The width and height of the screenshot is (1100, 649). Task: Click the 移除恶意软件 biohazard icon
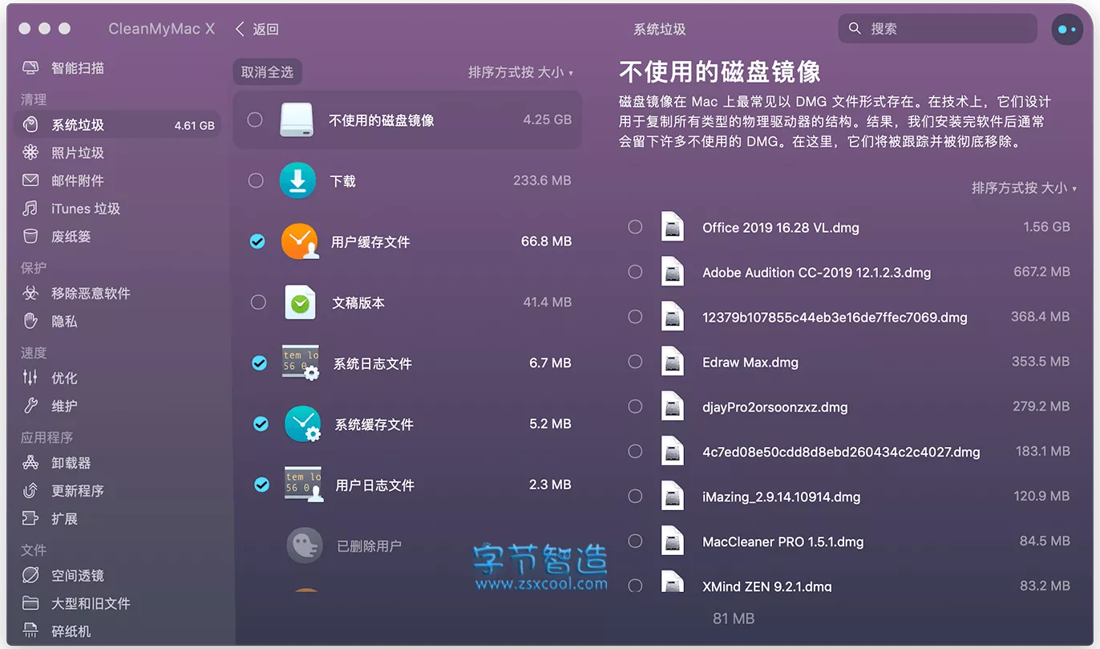30,293
